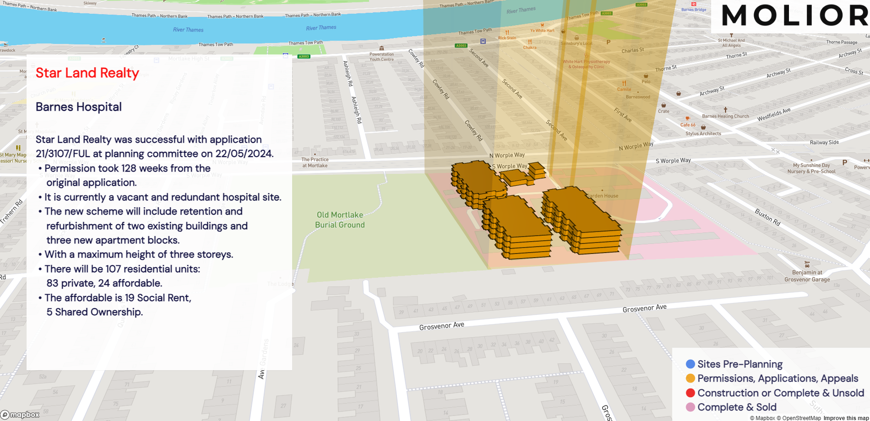
Task: Open the 'Improve this map' link
Action: click(x=846, y=418)
